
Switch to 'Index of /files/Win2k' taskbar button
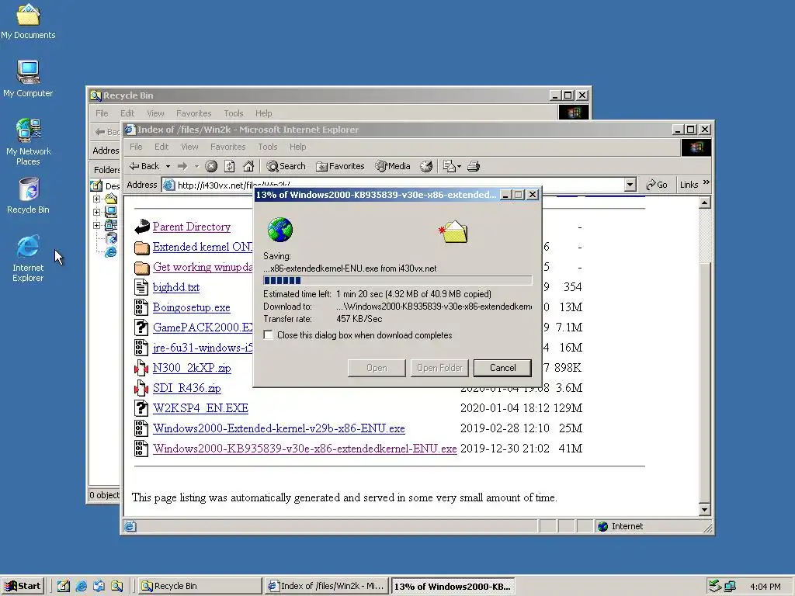tap(327, 586)
